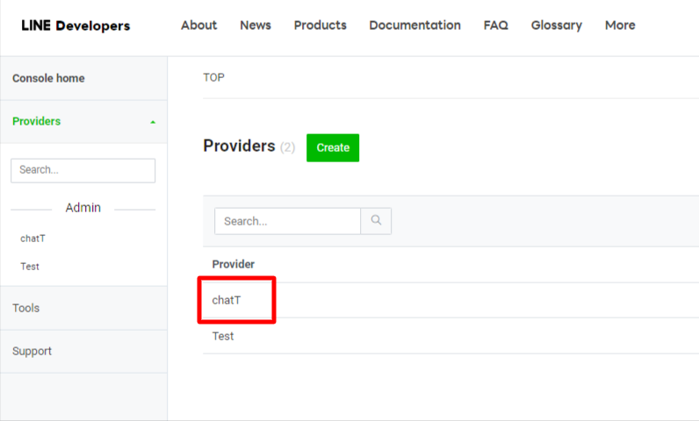Select Console home in the sidebar

[x=48, y=78]
